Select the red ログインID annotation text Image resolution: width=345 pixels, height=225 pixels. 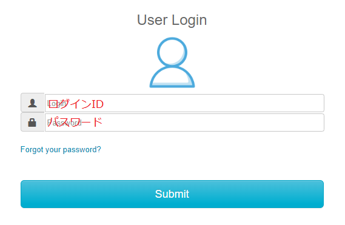point(76,104)
